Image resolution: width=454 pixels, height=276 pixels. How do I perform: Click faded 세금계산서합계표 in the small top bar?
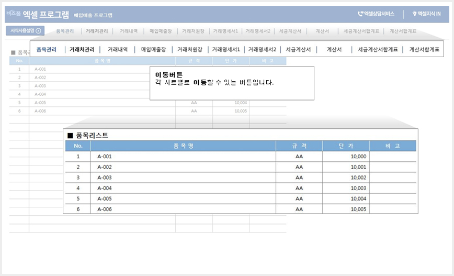(361, 31)
